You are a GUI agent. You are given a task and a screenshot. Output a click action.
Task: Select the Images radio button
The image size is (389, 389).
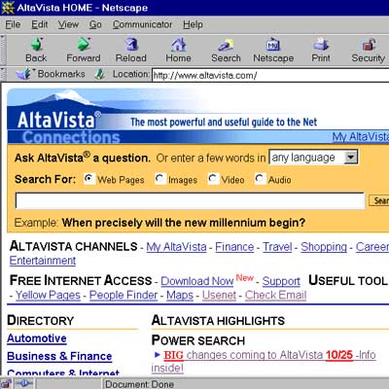(x=159, y=179)
